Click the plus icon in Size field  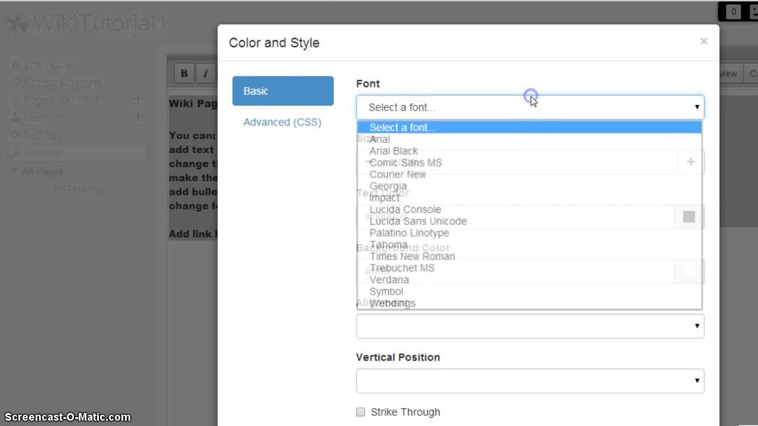tap(690, 162)
